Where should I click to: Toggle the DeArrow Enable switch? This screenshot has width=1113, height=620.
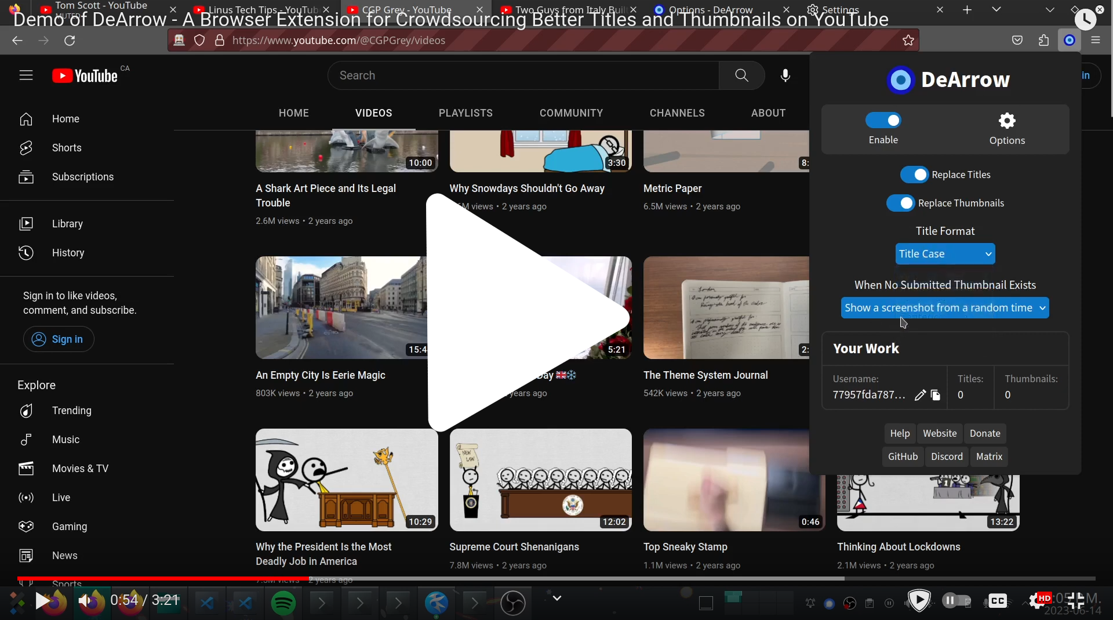click(883, 120)
